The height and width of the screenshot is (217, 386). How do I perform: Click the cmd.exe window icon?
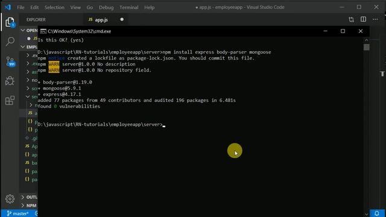43,31
